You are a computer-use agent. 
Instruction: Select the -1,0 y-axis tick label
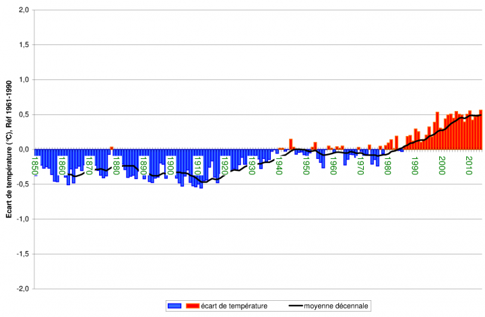pyautogui.click(x=22, y=219)
